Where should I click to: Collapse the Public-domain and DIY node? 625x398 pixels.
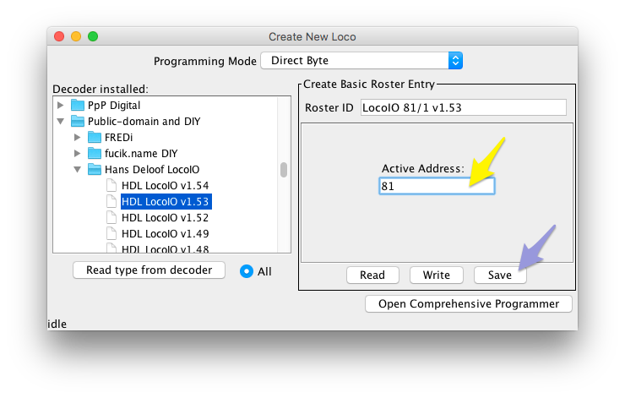tap(60, 122)
